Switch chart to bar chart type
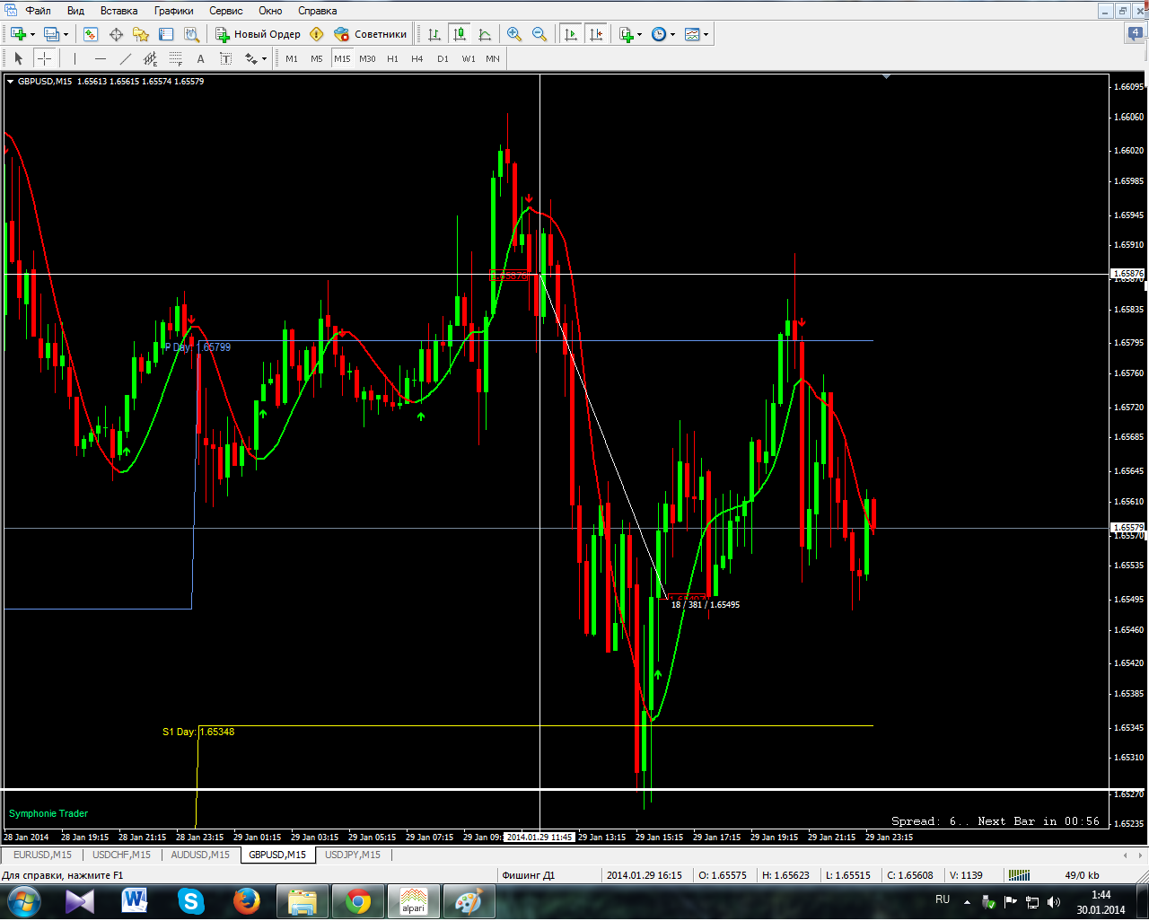Viewport: 1149px width, 921px height. pos(434,34)
